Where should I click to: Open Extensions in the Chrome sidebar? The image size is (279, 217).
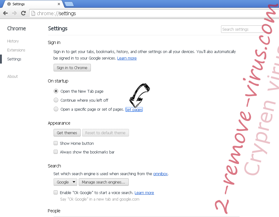(x=16, y=50)
